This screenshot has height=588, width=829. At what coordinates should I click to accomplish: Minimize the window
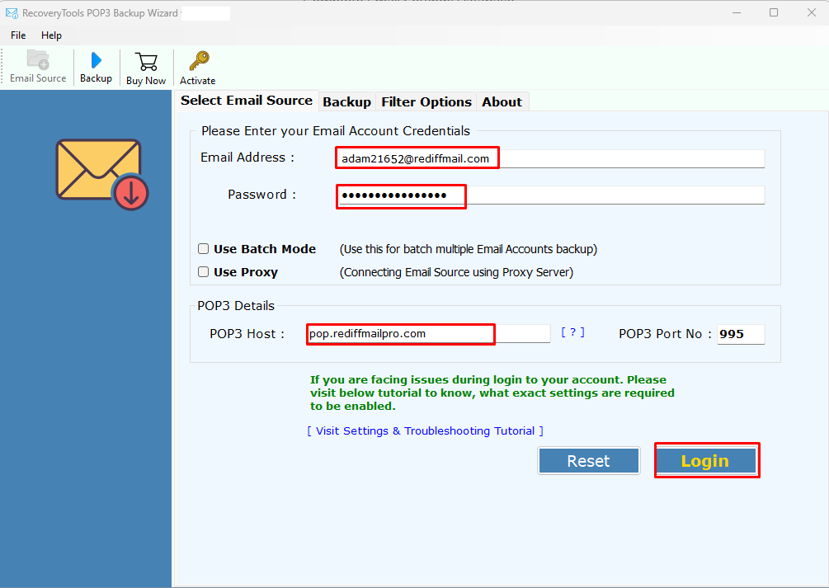(x=737, y=12)
